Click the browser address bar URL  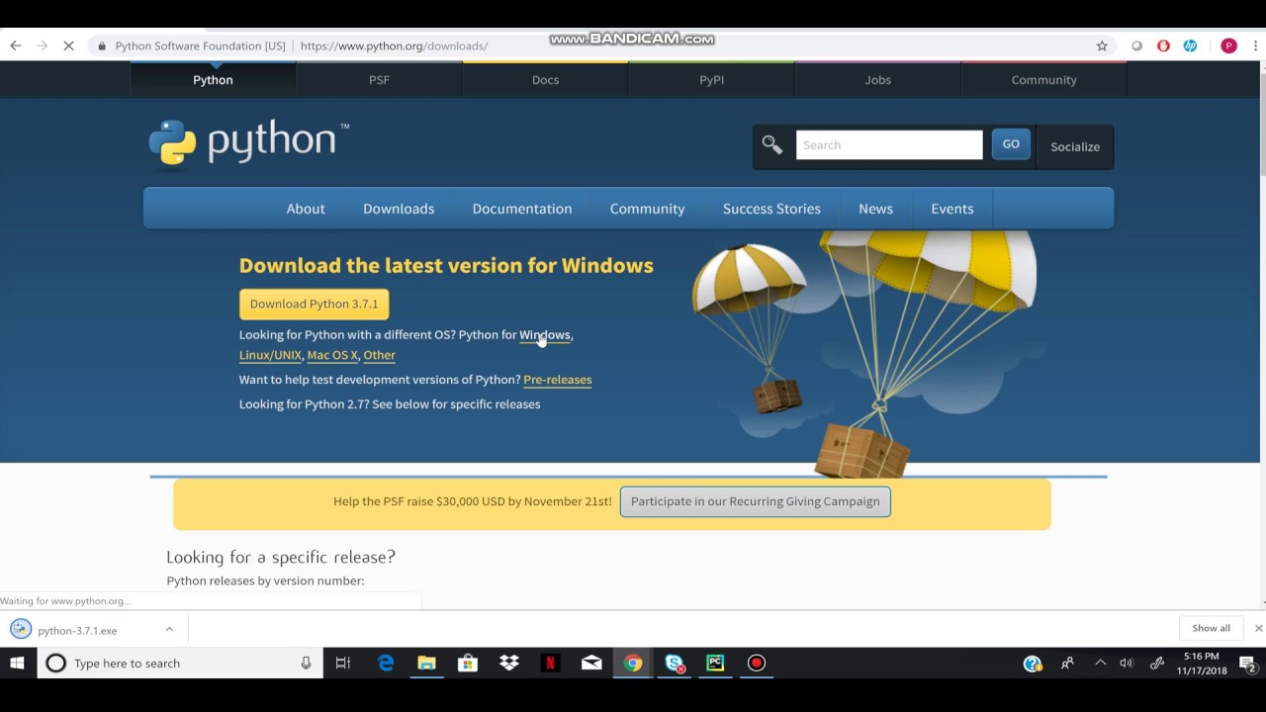tap(394, 45)
